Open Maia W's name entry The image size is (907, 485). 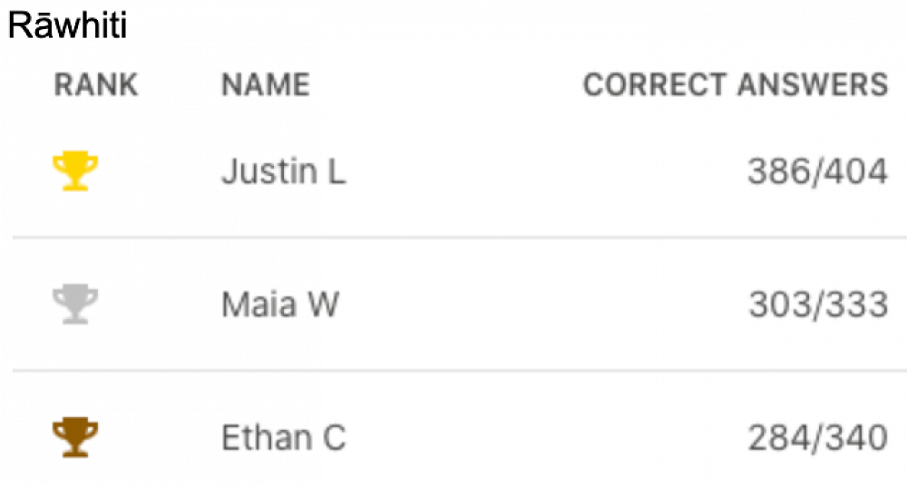pyautogui.click(x=279, y=305)
